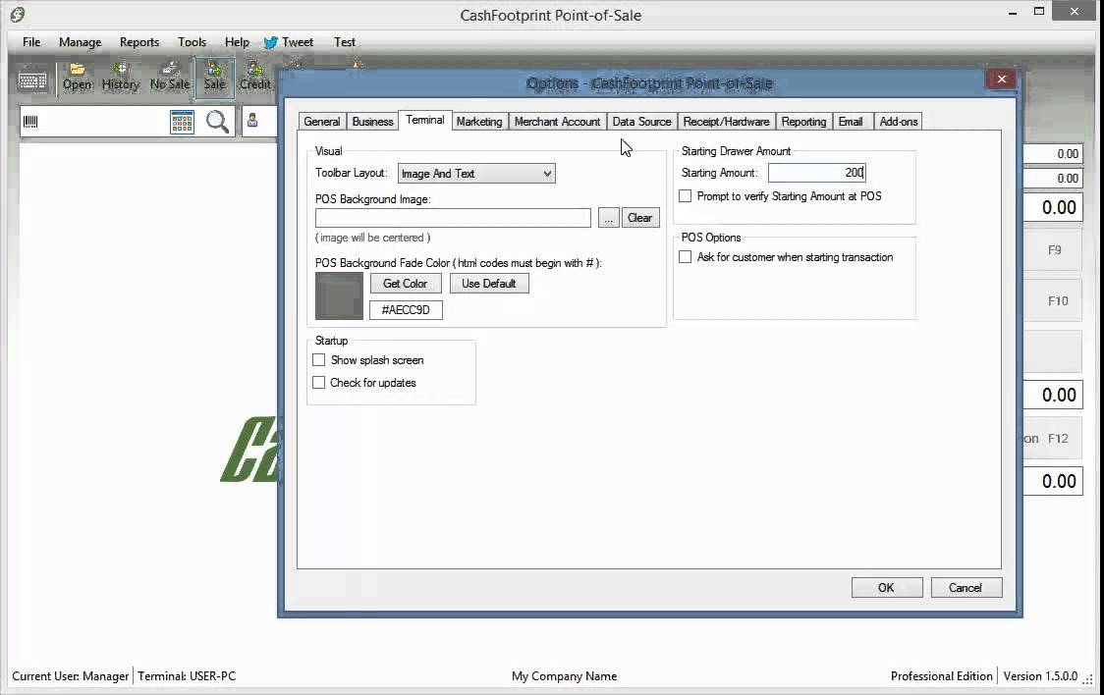Viewport: 1104px width, 695px height.
Task: Select the Terminal tab
Action: click(425, 121)
